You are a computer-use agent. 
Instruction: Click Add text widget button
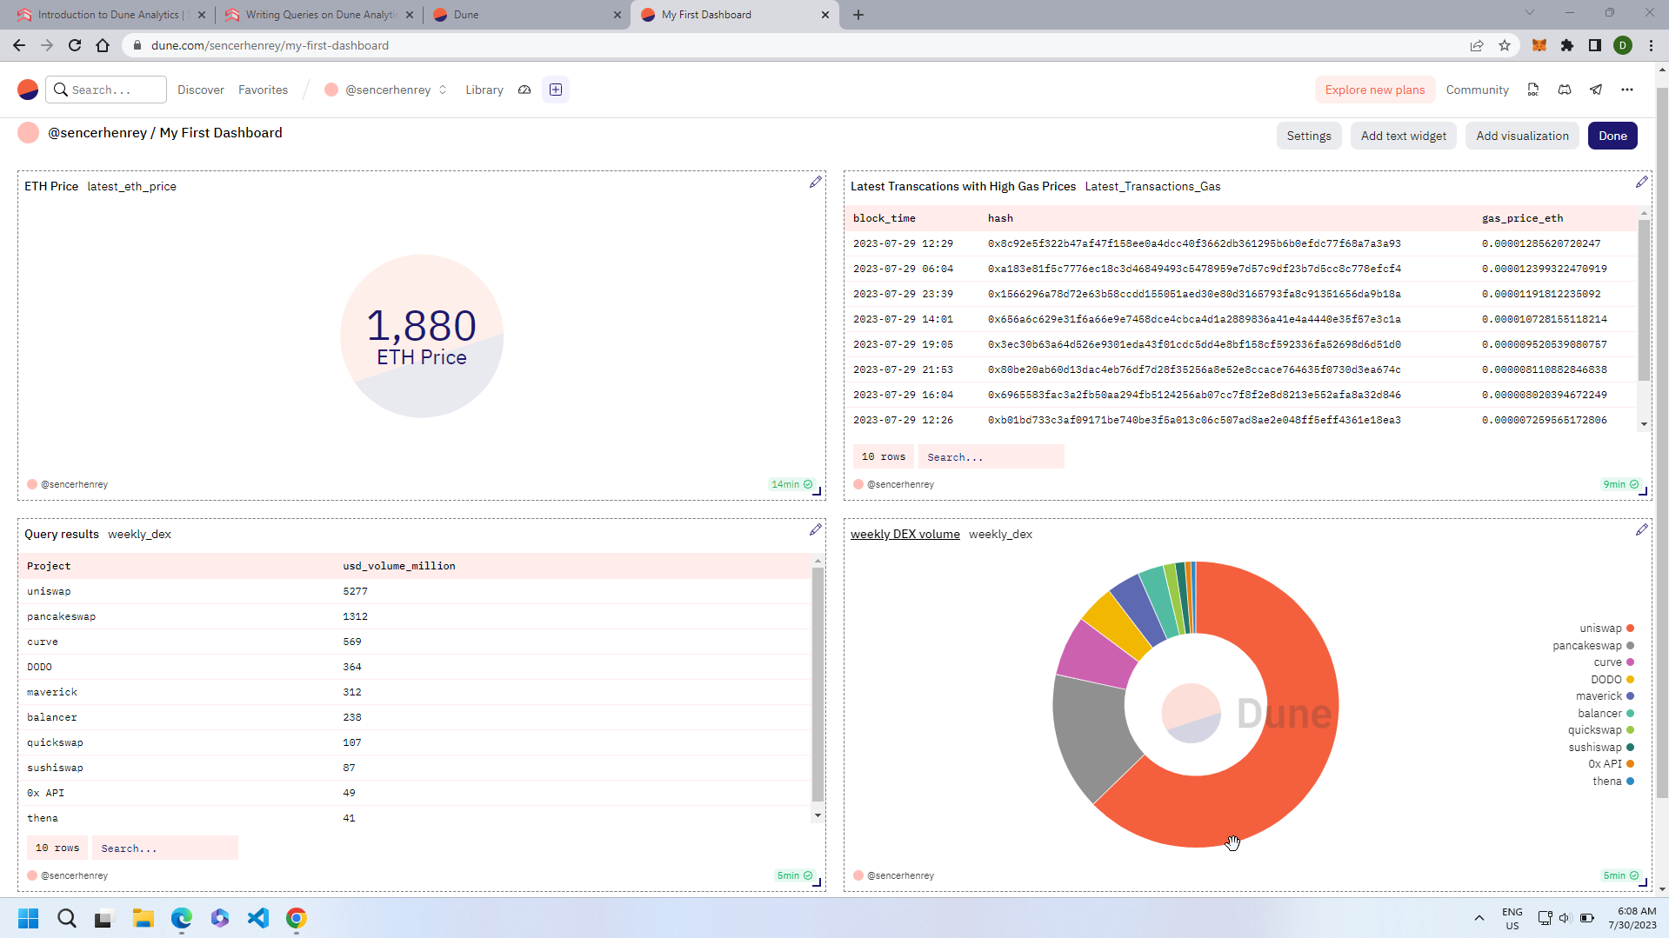coord(1403,136)
